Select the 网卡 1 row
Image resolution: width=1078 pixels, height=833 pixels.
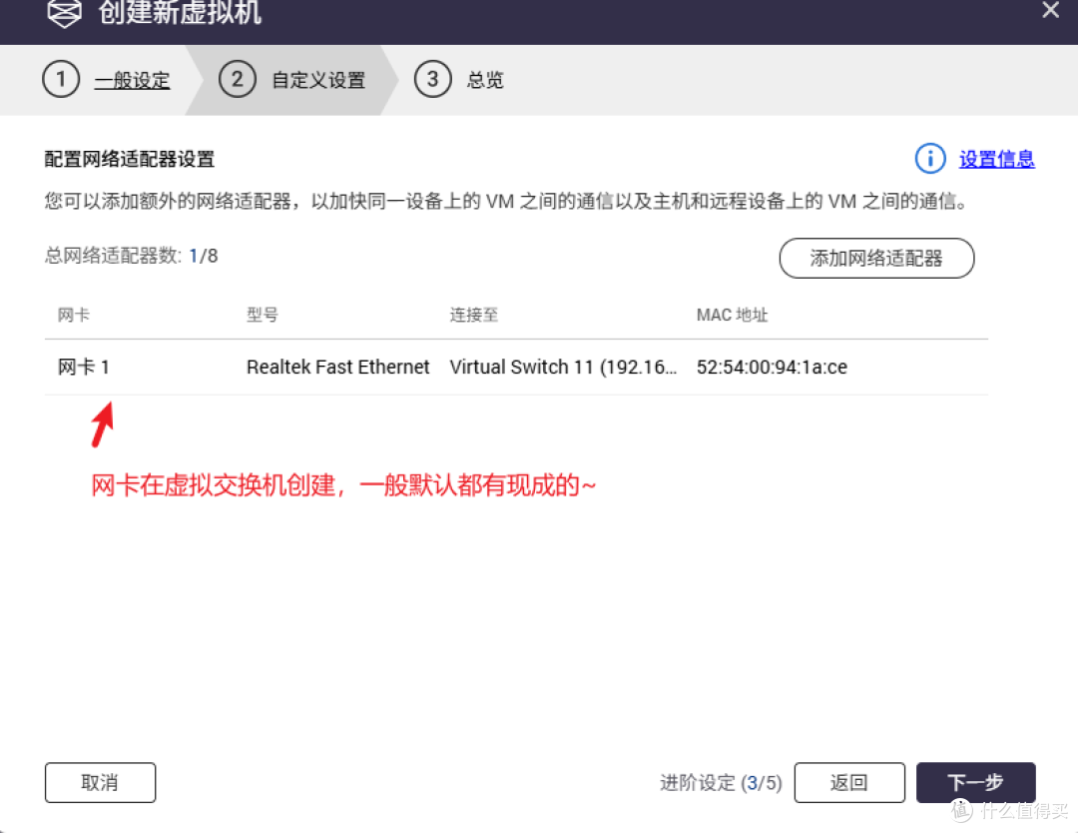(516, 367)
